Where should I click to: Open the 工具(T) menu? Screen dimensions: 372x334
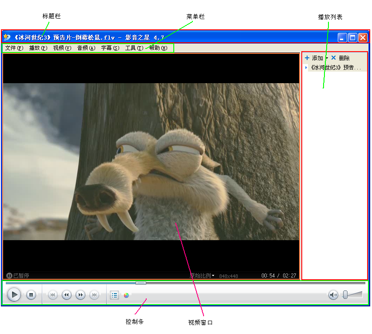coord(134,48)
